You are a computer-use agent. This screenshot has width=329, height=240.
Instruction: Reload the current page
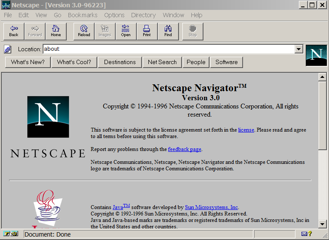84,31
